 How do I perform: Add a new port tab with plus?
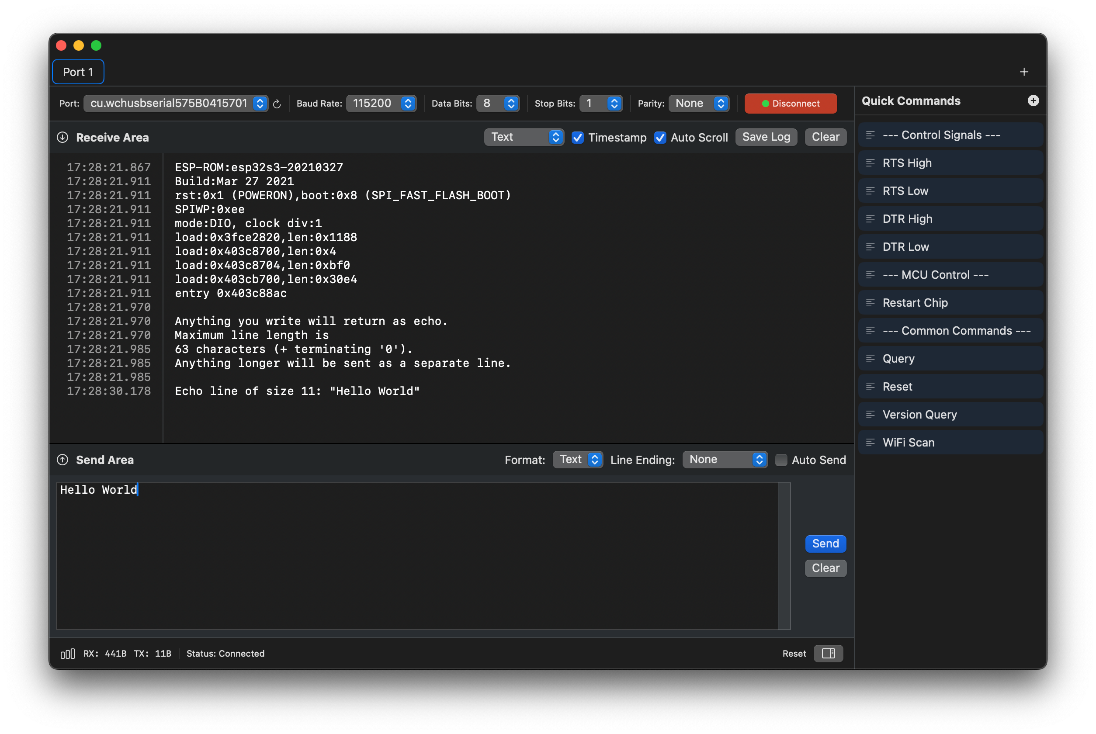(x=1024, y=72)
